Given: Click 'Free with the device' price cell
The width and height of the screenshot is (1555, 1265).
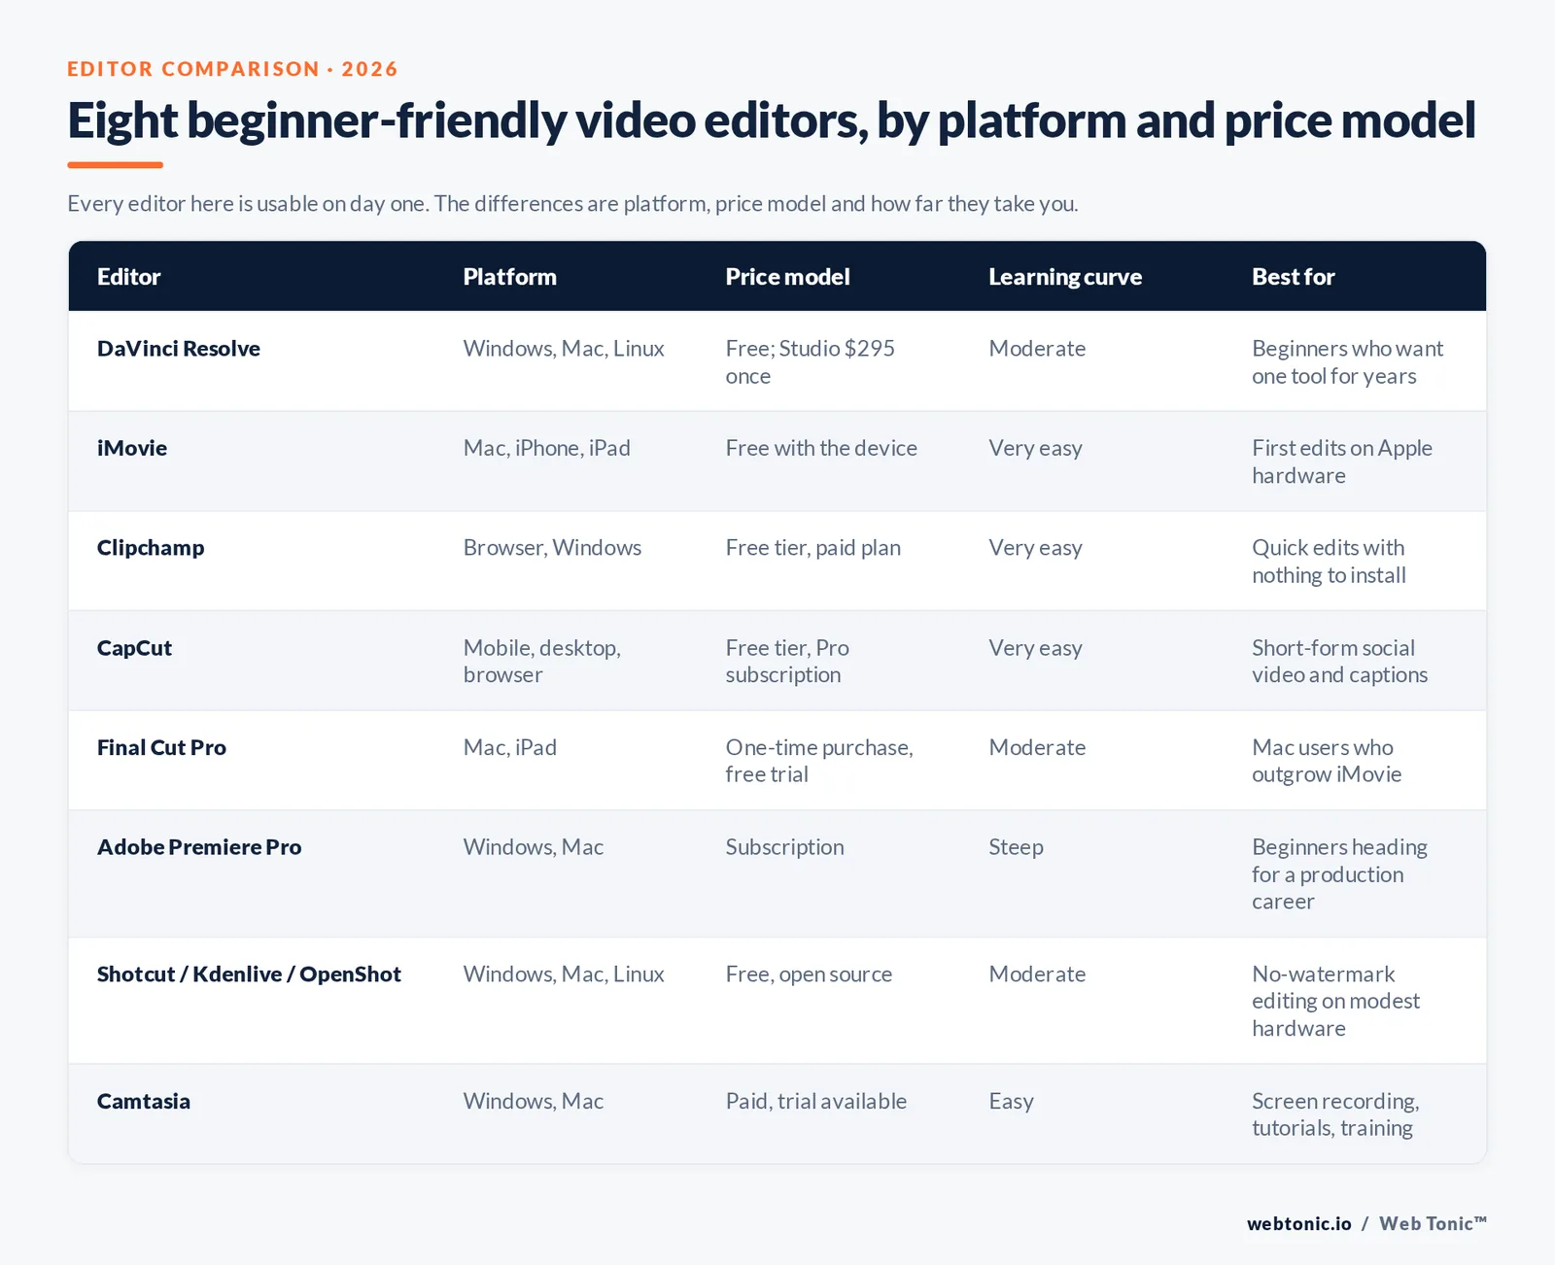Looking at the screenshot, I should click(821, 448).
